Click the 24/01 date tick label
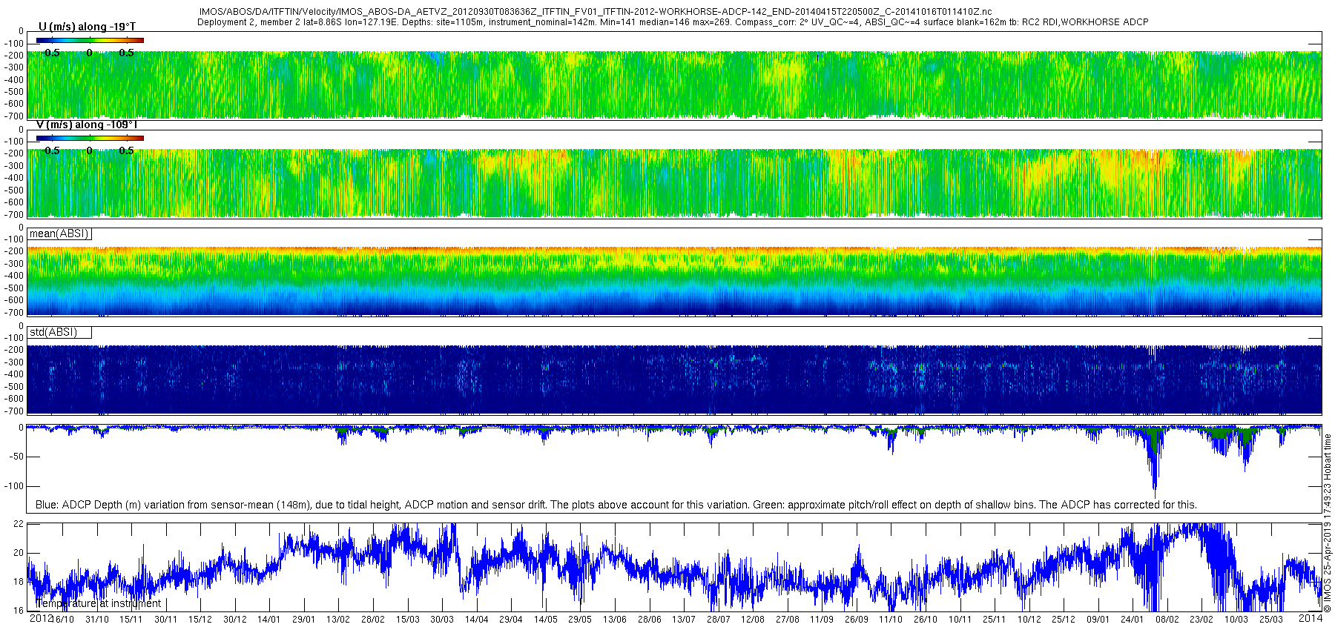 (1133, 620)
